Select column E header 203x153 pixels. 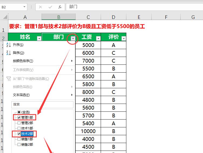pyautogui.click(x=139, y=17)
